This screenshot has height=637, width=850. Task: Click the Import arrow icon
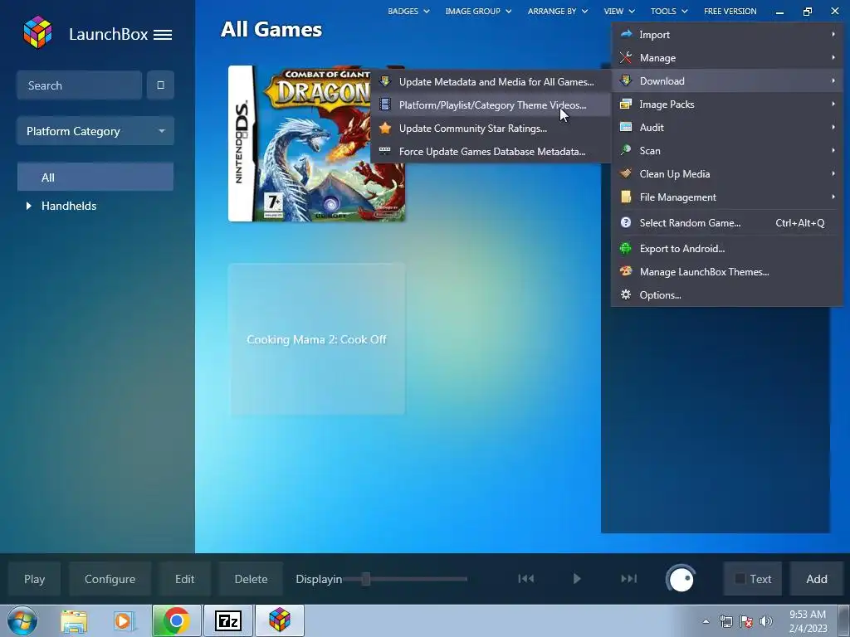click(x=626, y=34)
